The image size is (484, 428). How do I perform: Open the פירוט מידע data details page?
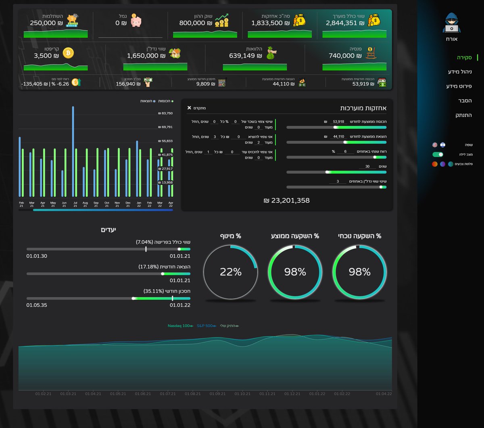point(459,86)
